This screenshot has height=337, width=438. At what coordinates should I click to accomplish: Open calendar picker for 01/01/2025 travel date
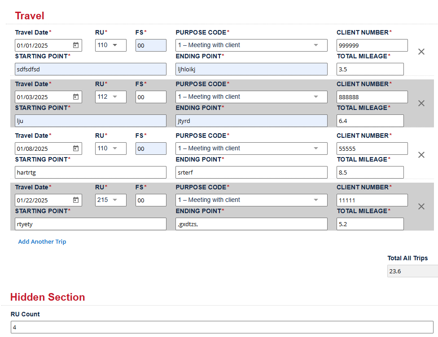click(x=76, y=45)
